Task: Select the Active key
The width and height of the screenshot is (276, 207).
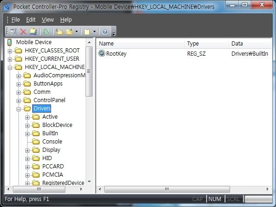Action: pos(50,117)
